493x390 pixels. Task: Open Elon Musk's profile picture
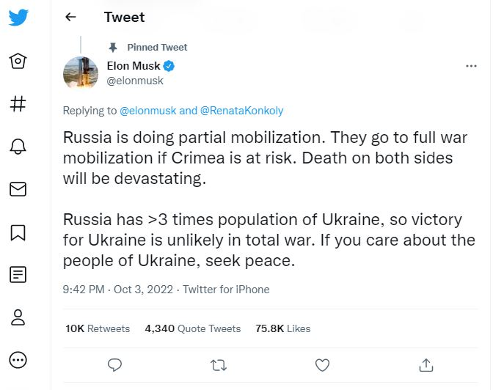(x=81, y=73)
